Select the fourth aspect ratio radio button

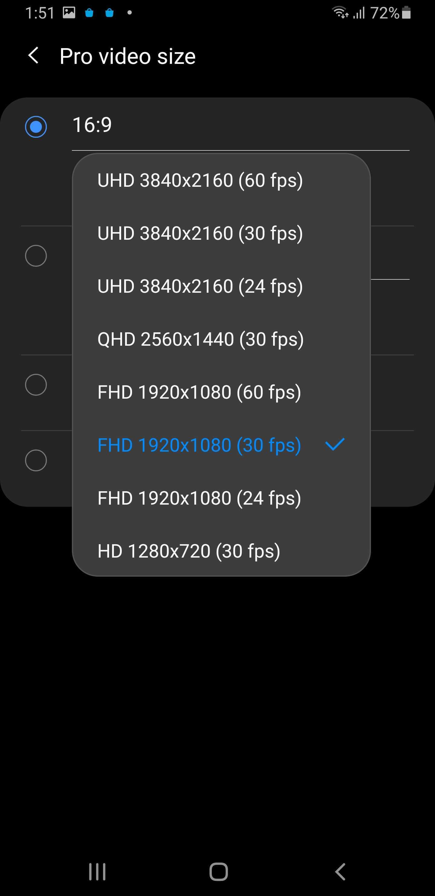point(36,460)
